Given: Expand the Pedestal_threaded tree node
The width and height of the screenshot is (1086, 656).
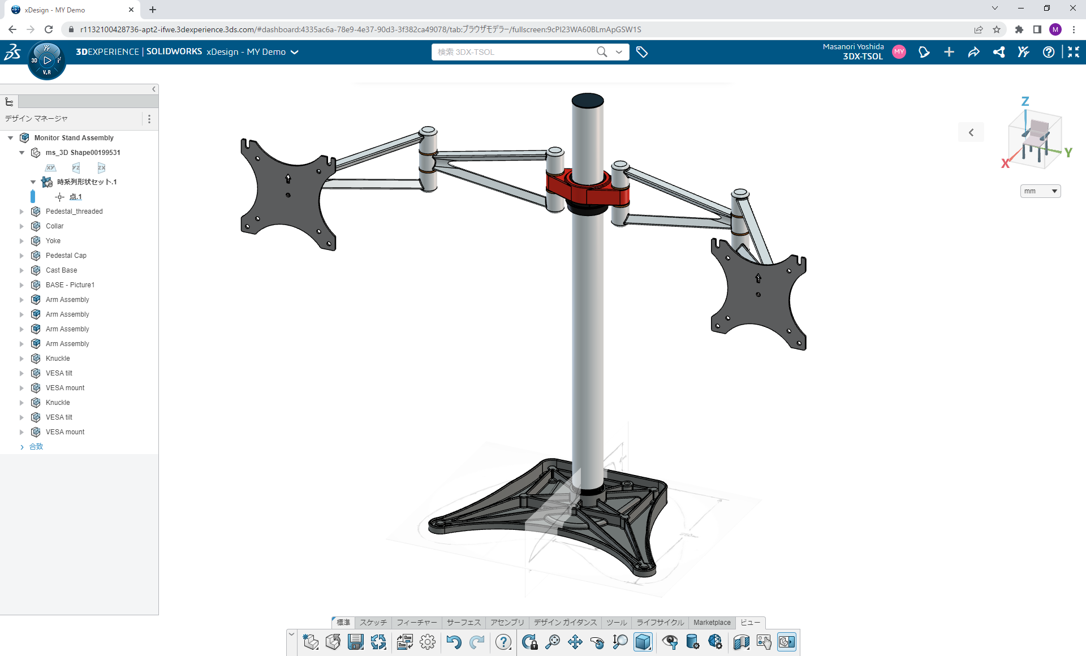Looking at the screenshot, I should pos(21,212).
